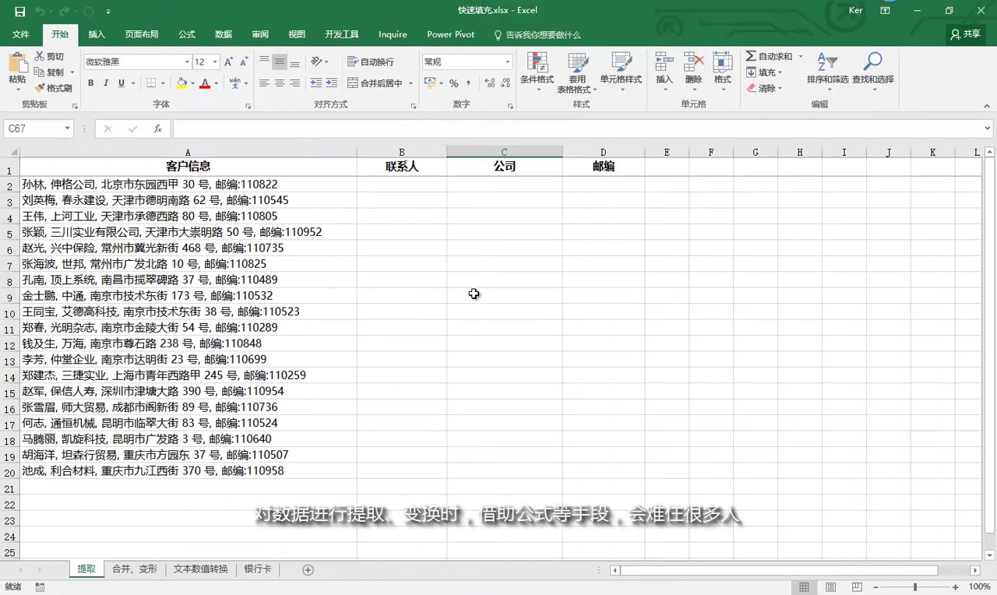997x595 pixels.
Task: Toggle Underline formatting
Action: [x=121, y=83]
